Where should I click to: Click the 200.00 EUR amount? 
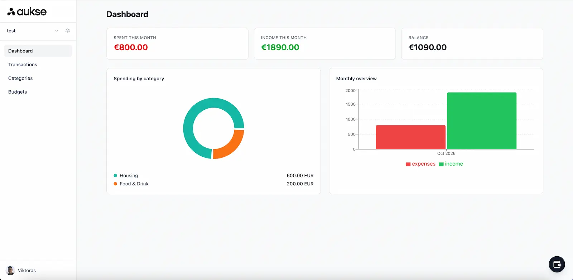pyautogui.click(x=300, y=184)
